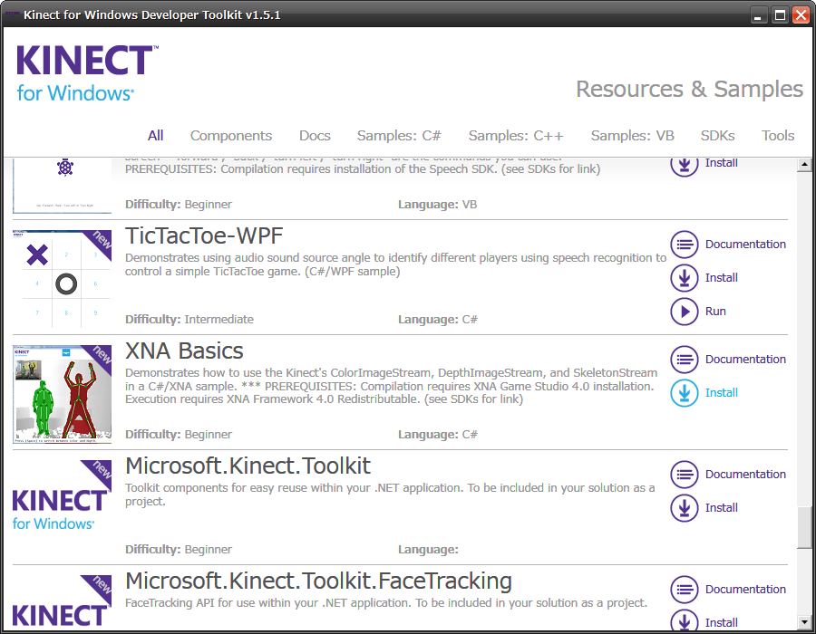816x634 pixels.
Task: Switch to the Tools tab
Action: 778,136
